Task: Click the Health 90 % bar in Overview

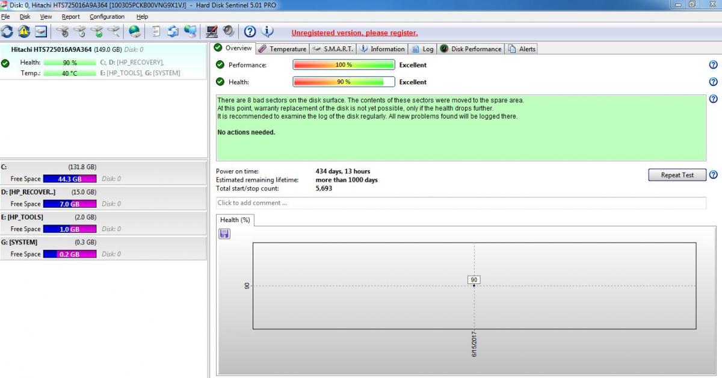Action: tap(344, 82)
